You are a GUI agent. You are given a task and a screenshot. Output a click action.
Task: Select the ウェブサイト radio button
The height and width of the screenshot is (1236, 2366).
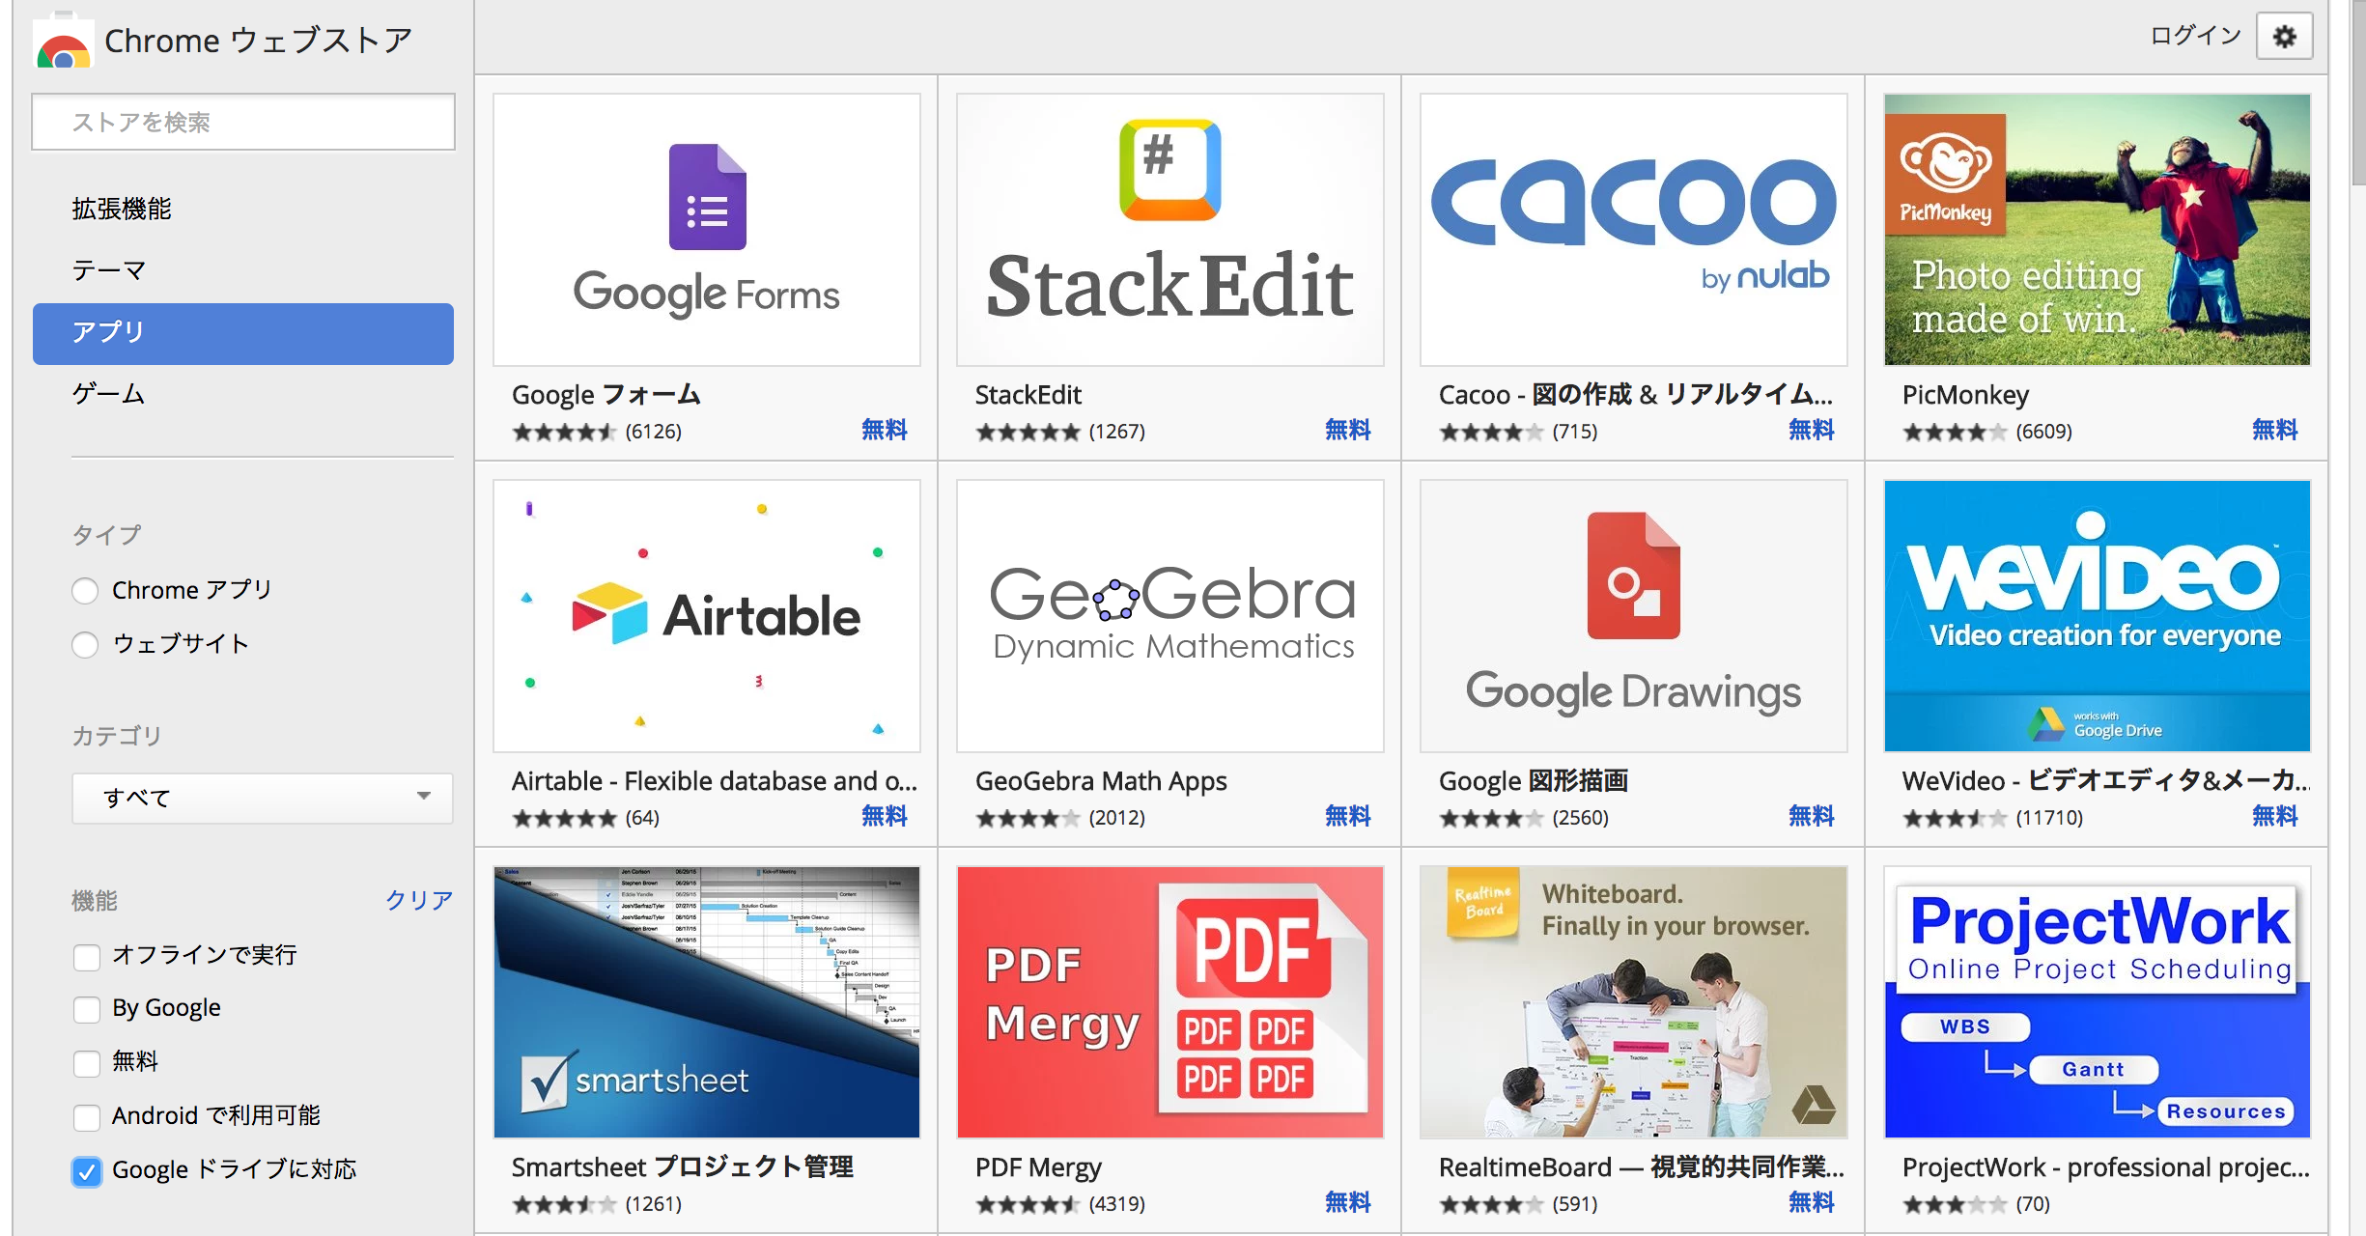[85, 644]
